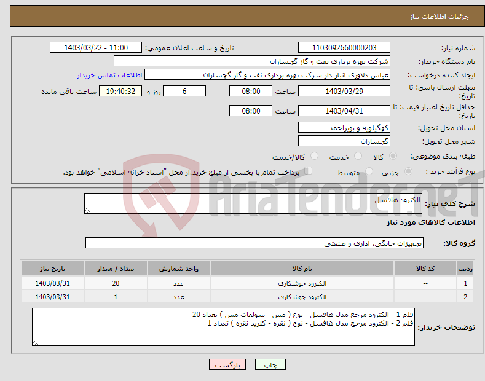Click the واحد شمارش column header

(x=179, y=269)
